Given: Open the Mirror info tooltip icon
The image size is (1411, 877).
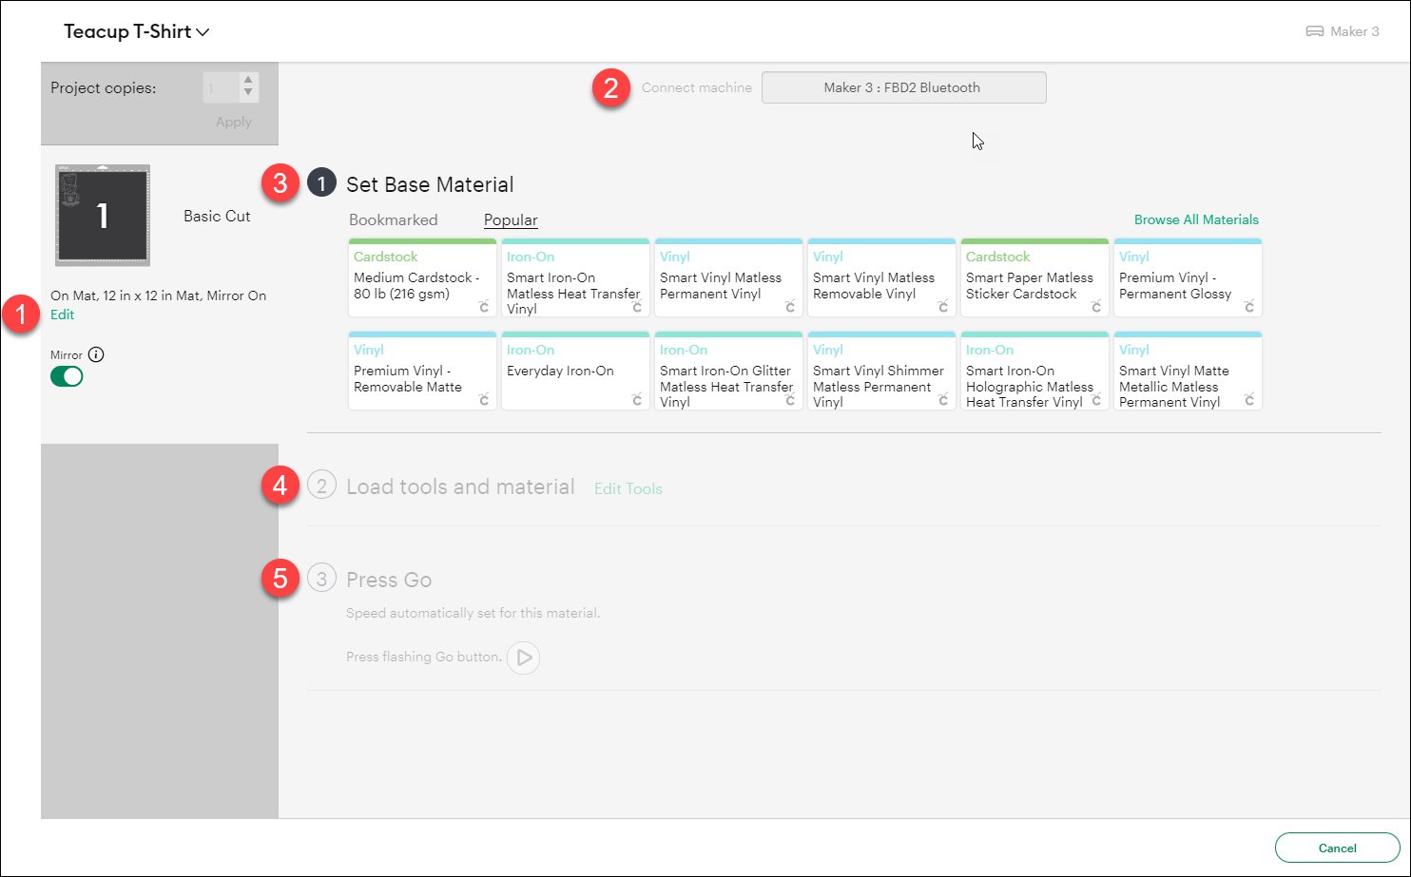Looking at the screenshot, I should point(96,353).
